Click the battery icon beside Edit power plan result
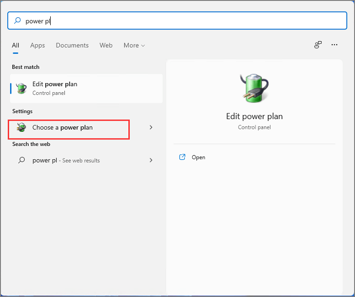The image size is (355, 297). [21, 88]
